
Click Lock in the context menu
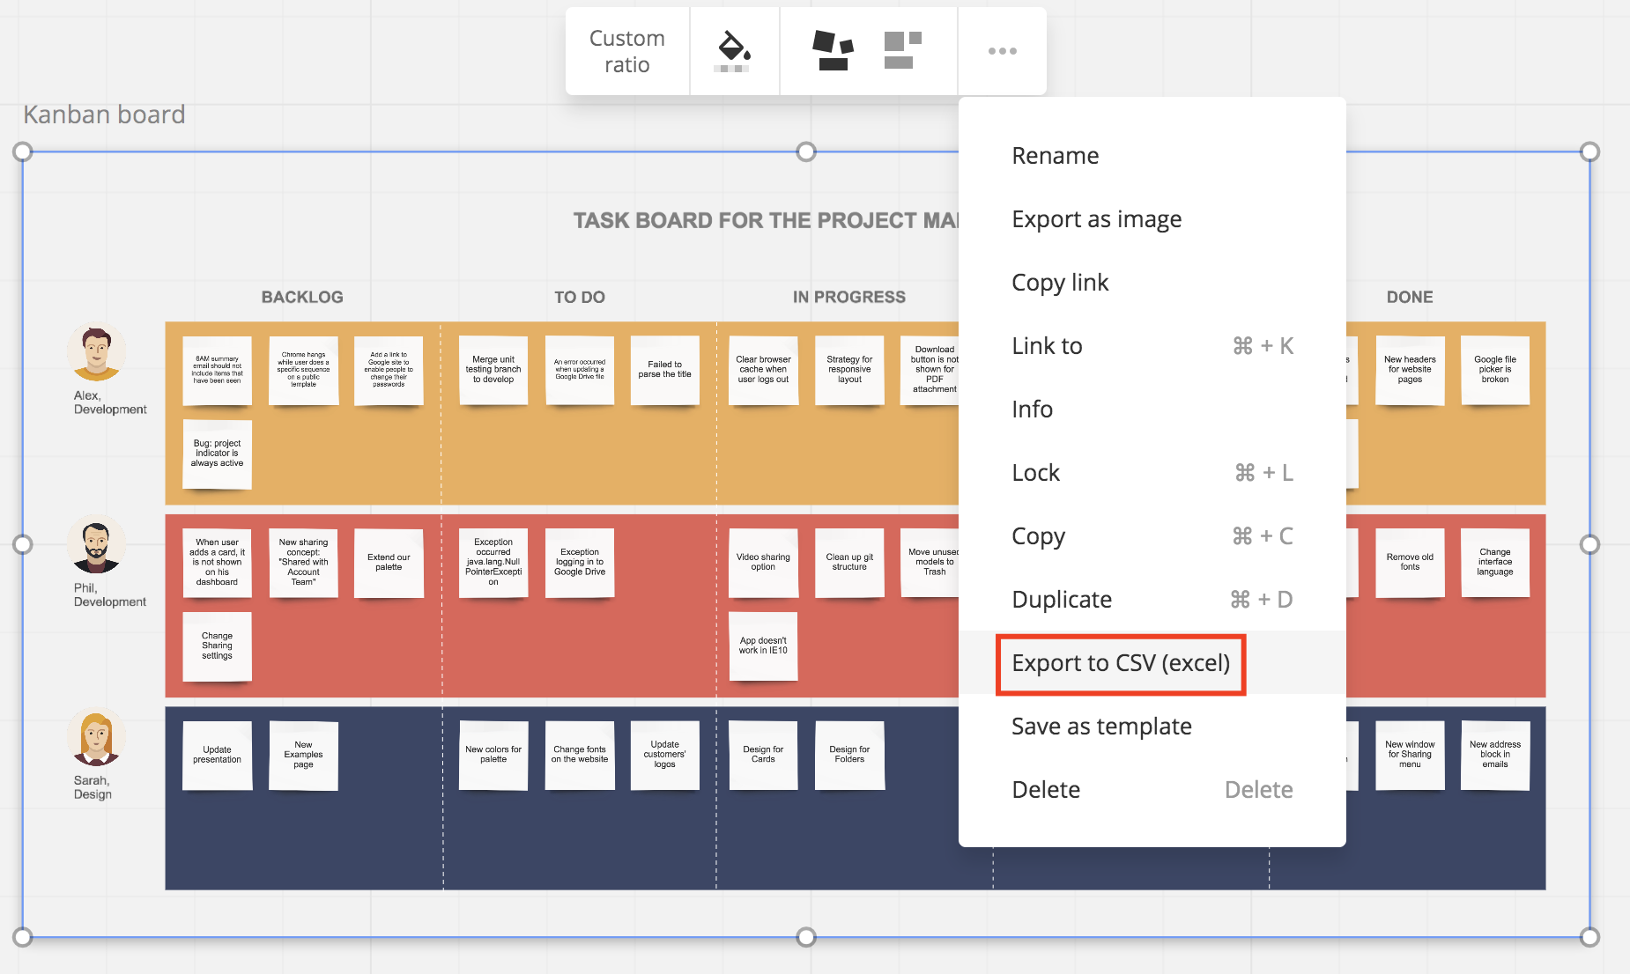click(1035, 473)
